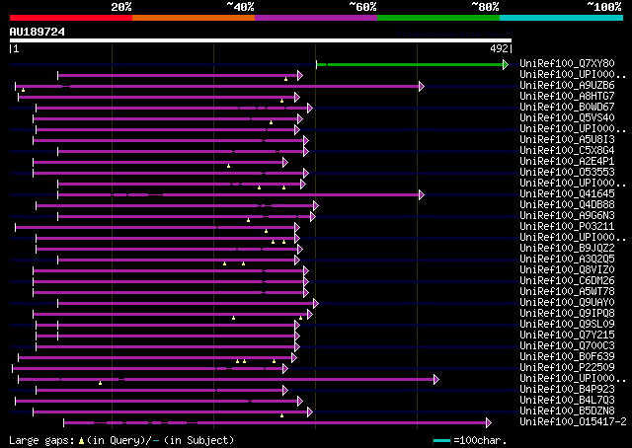Image resolution: width=632 pixels, height=448 pixels.
Task: Select the AU189724 query name label
Action: [x=38, y=32]
